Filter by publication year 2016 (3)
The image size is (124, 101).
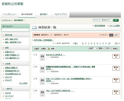click(x=8, y=80)
